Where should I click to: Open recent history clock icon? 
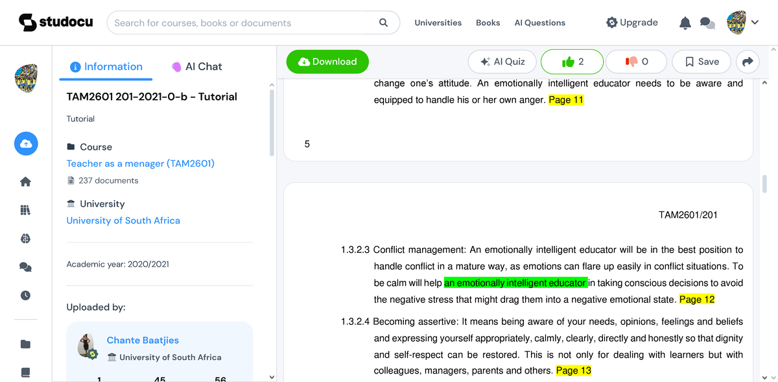(x=26, y=295)
